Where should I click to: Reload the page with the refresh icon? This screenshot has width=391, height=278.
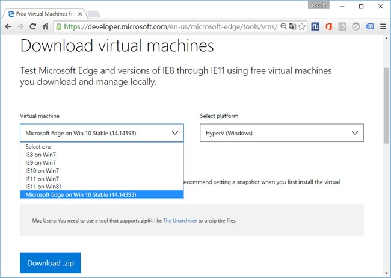pyautogui.click(x=32, y=26)
